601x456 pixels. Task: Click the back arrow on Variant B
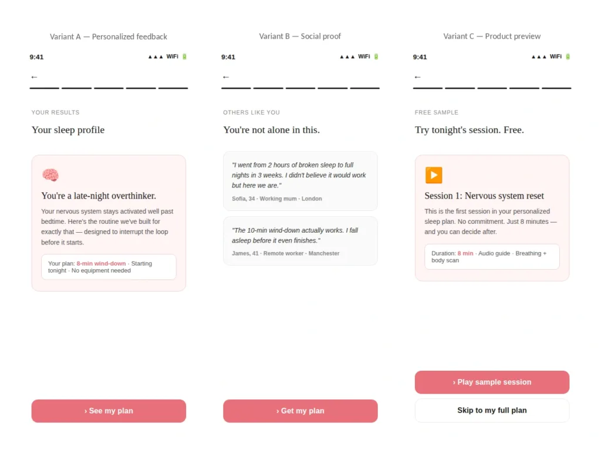225,76
